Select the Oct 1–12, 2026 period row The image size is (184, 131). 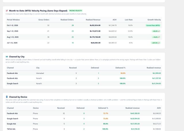[84, 25]
